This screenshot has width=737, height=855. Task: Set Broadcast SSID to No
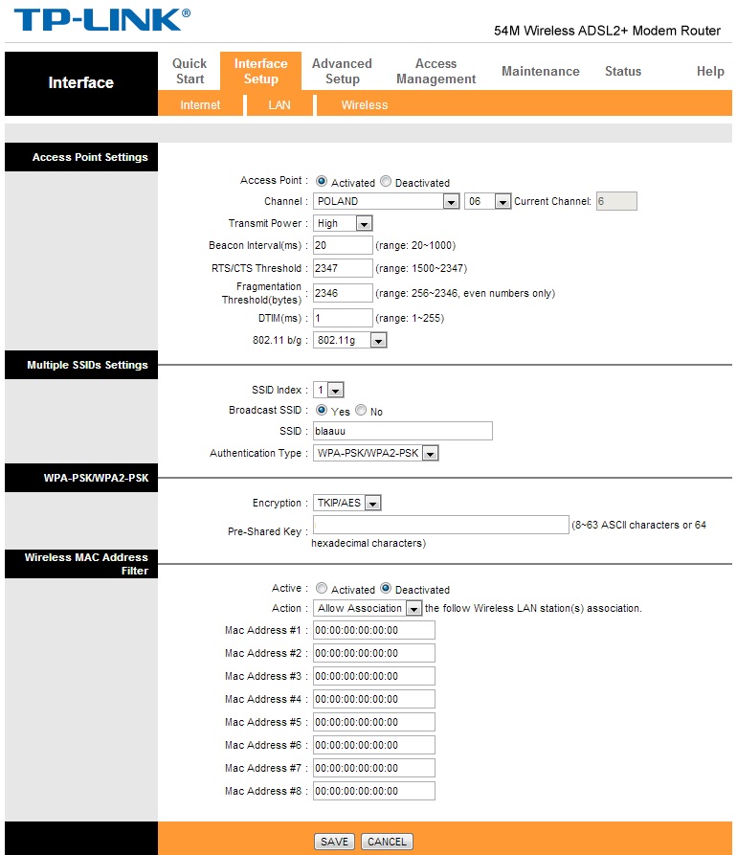361,410
